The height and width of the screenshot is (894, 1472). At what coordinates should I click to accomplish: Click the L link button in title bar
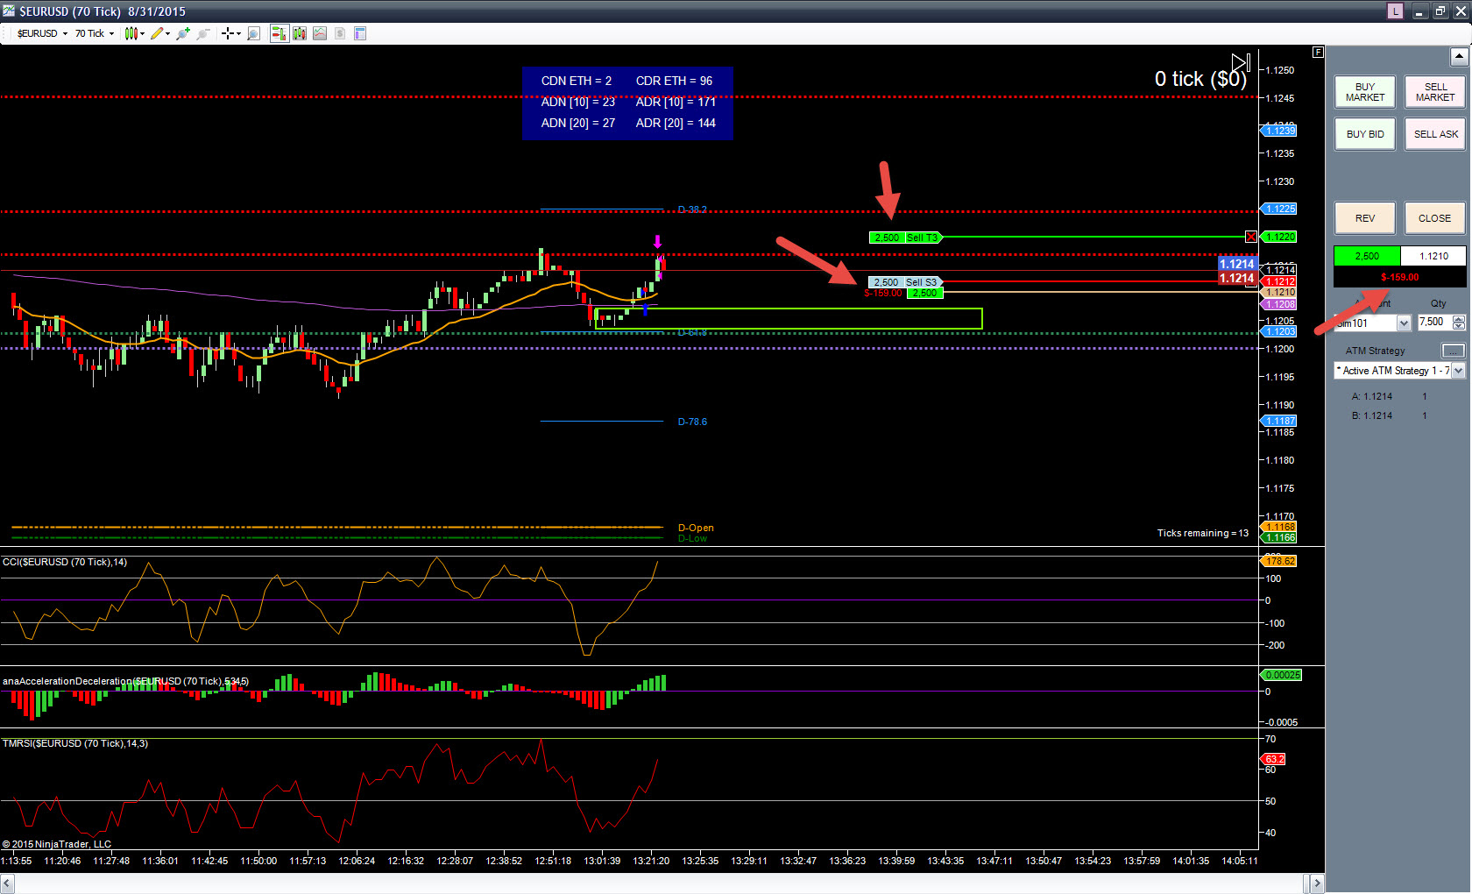[x=1395, y=11]
